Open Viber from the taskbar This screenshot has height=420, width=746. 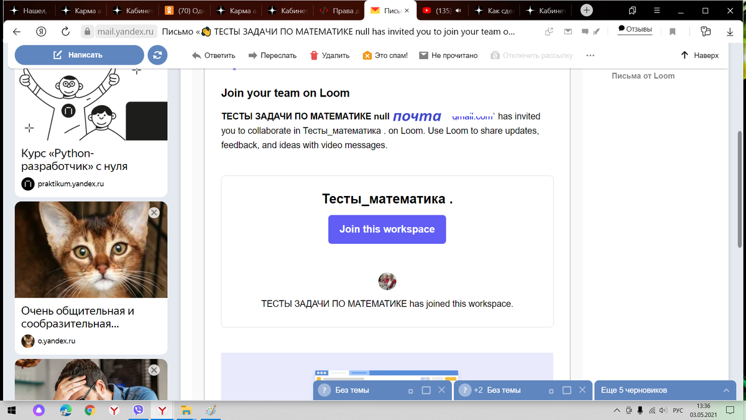click(138, 410)
